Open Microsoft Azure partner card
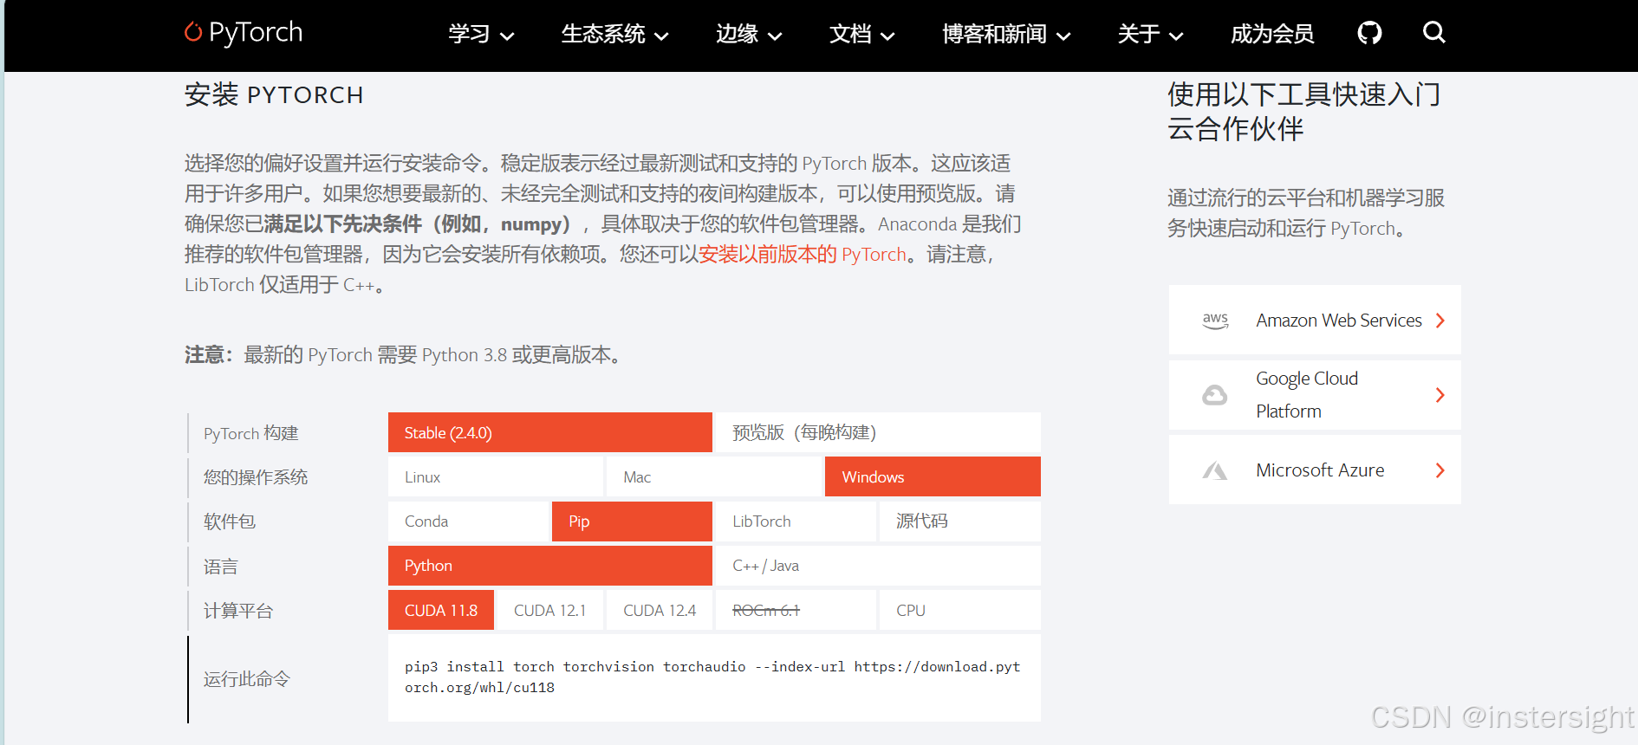 [x=1315, y=470]
